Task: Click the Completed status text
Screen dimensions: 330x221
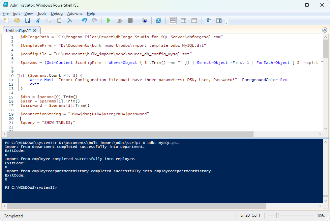Action: 13,216
